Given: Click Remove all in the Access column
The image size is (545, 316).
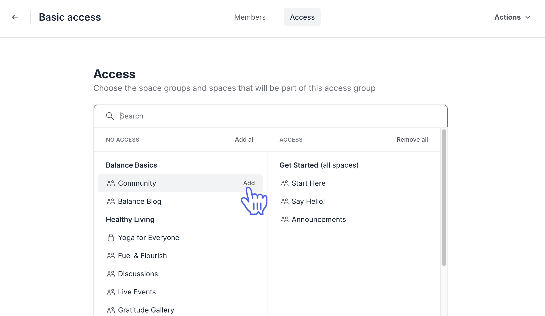Looking at the screenshot, I should click(x=412, y=139).
